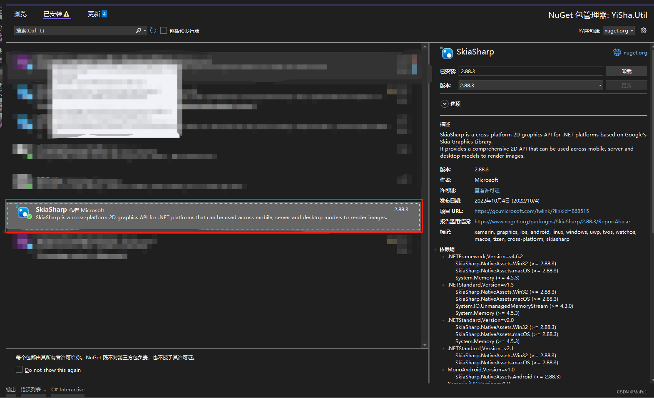Select the SkiaSharp package row
This screenshot has height=398, width=654.
point(214,216)
